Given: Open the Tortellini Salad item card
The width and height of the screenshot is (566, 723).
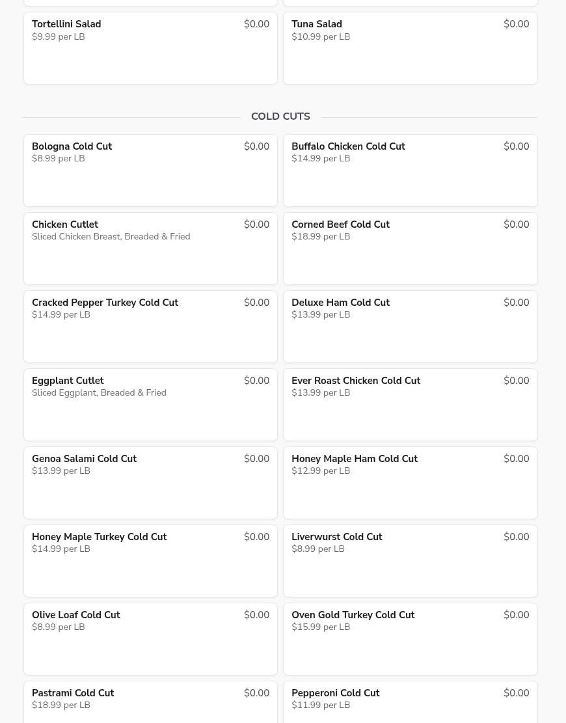Looking at the screenshot, I should click(150, 48).
